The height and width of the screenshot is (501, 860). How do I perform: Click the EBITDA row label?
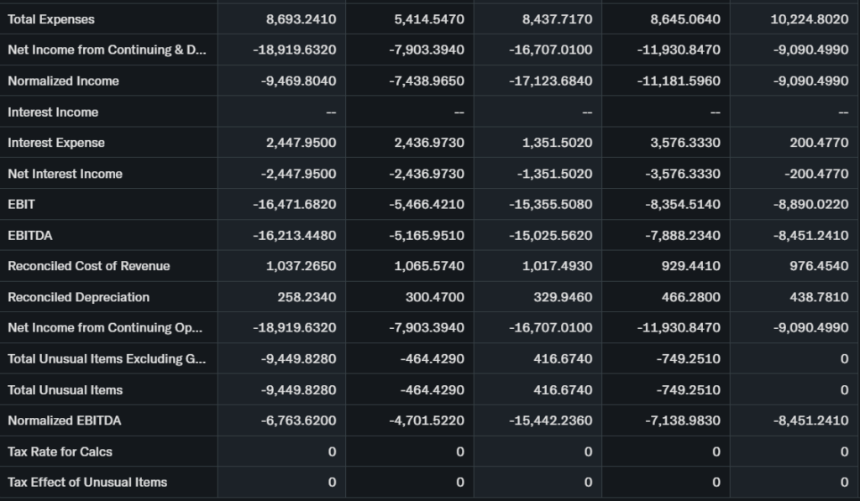[30, 236]
